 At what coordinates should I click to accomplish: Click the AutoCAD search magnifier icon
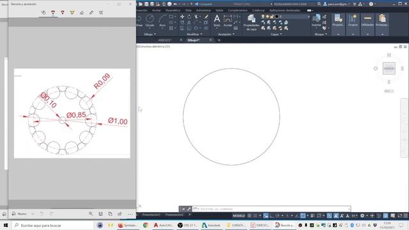pos(319,4)
